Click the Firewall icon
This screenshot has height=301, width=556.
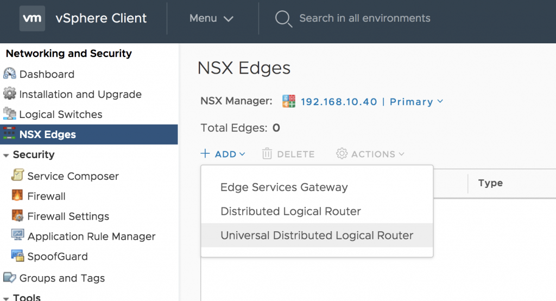coord(17,195)
